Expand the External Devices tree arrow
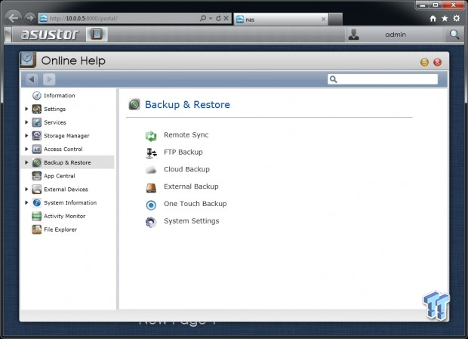Viewport: 468px width, 339px height. (26, 190)
